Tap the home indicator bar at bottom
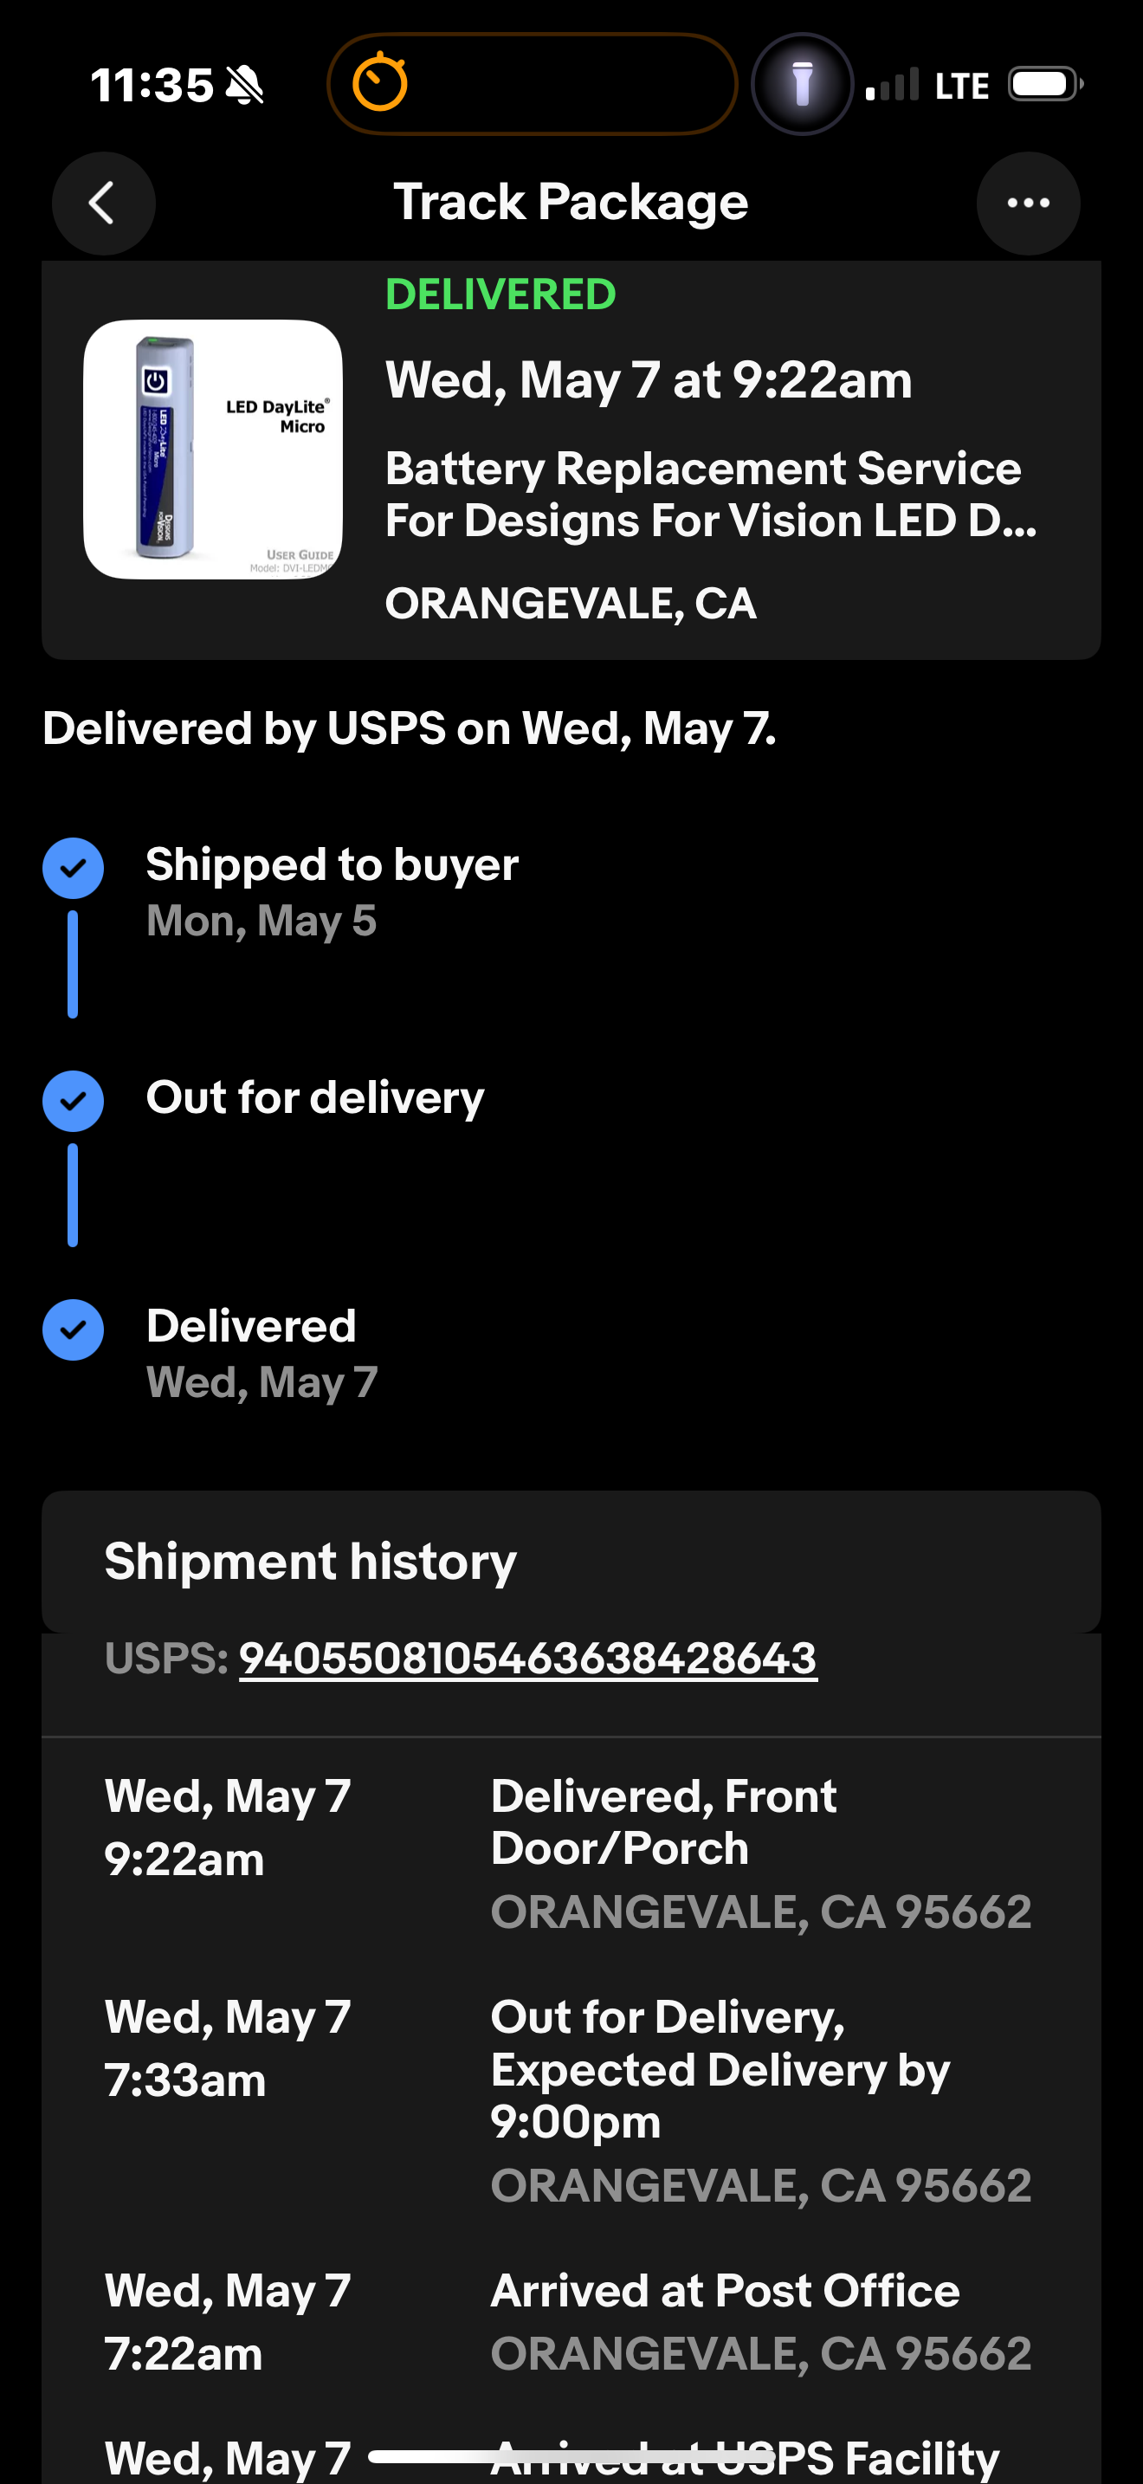This screenshot has height=2484, width=1143. 571,2456
